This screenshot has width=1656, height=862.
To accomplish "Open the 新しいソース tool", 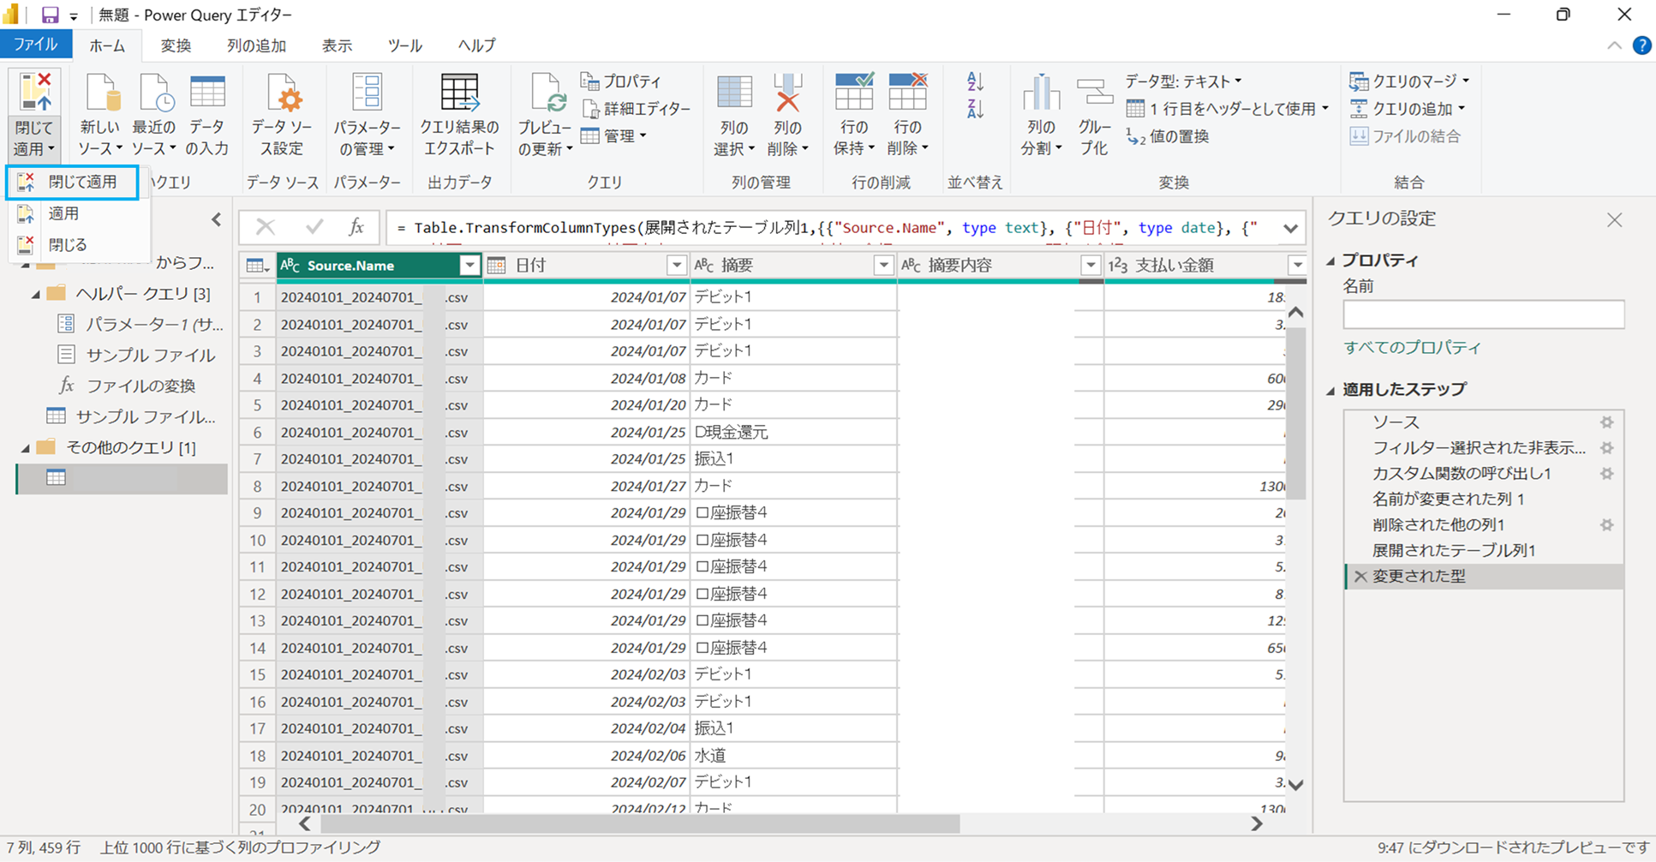I will tap(99, 113).
